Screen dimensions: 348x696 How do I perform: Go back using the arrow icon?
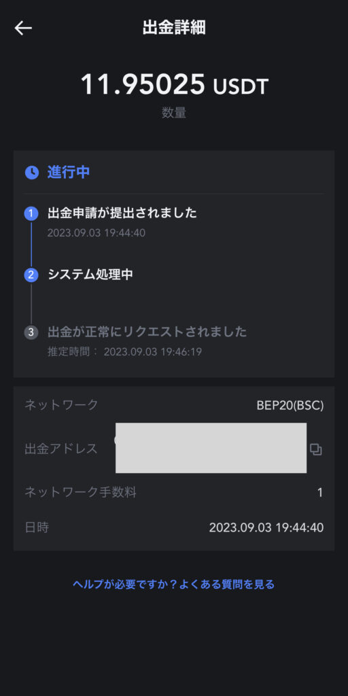[23, 28]
